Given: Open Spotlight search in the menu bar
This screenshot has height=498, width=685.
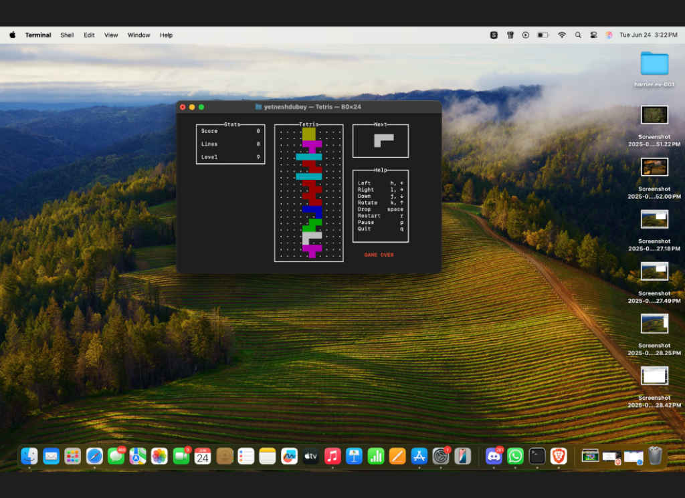Looking at the screenshot, I should pyautogui.click(x=578, y=35).
